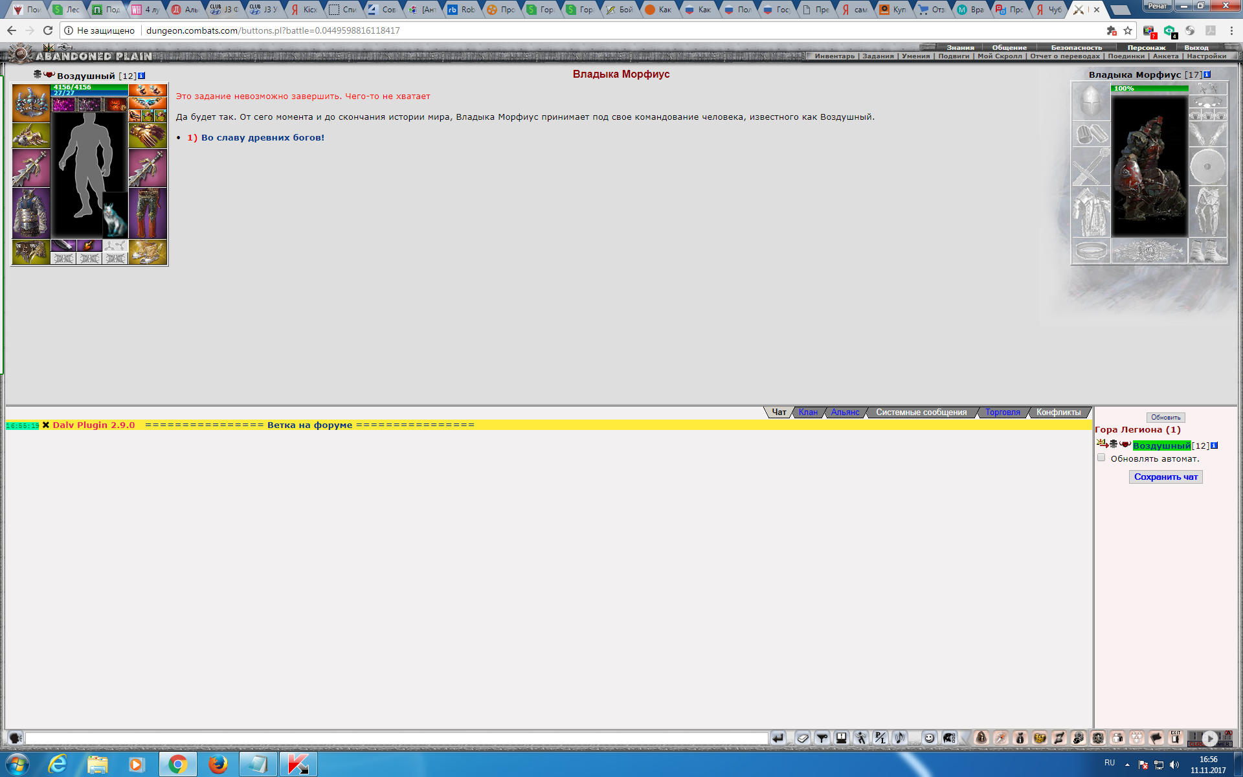This screenshot has height=777, width=1243.
Task: Open info icon next to Воздушный [12]
Action: coord(142,76)
